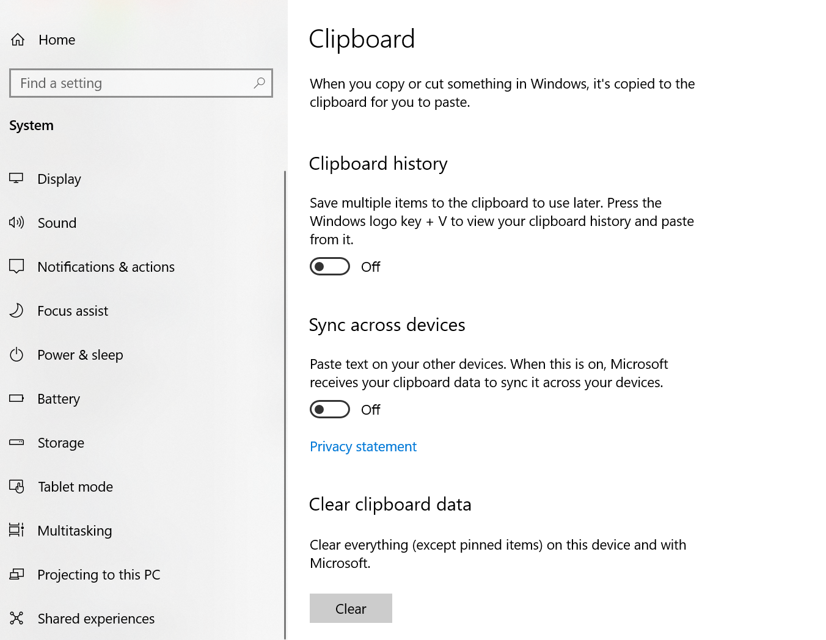Select the Projecting to this PC icon
826x640 pixels.
[16, 574]
